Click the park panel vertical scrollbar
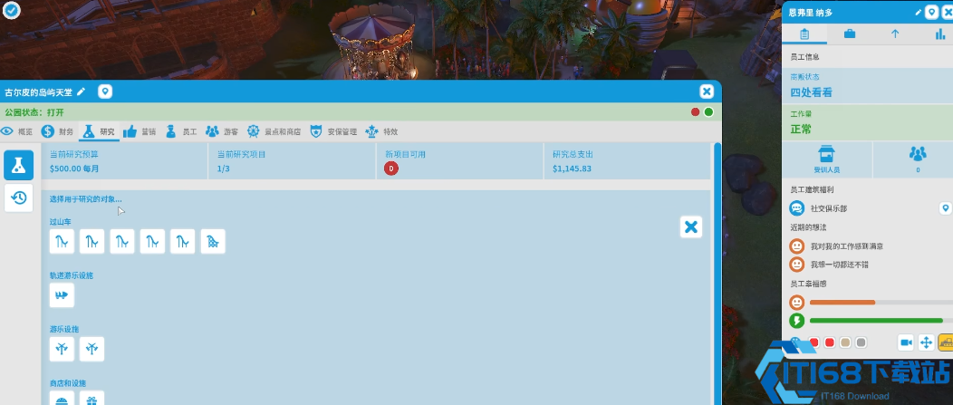Viewport: 953px width, 405px height. [x=717, y=274]
